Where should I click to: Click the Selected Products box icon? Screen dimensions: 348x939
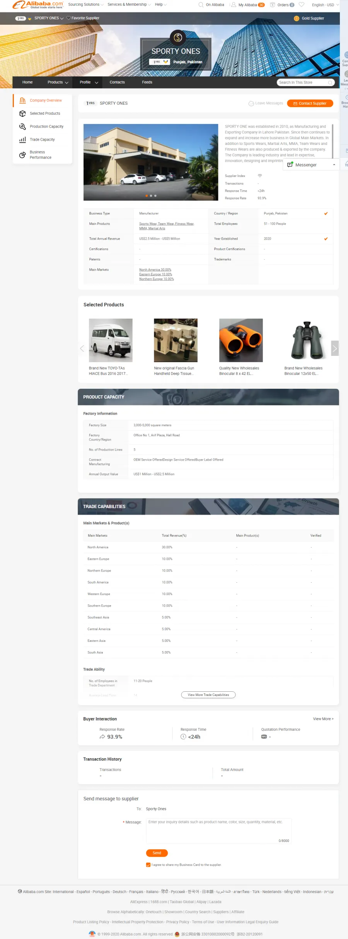(22, 113)
